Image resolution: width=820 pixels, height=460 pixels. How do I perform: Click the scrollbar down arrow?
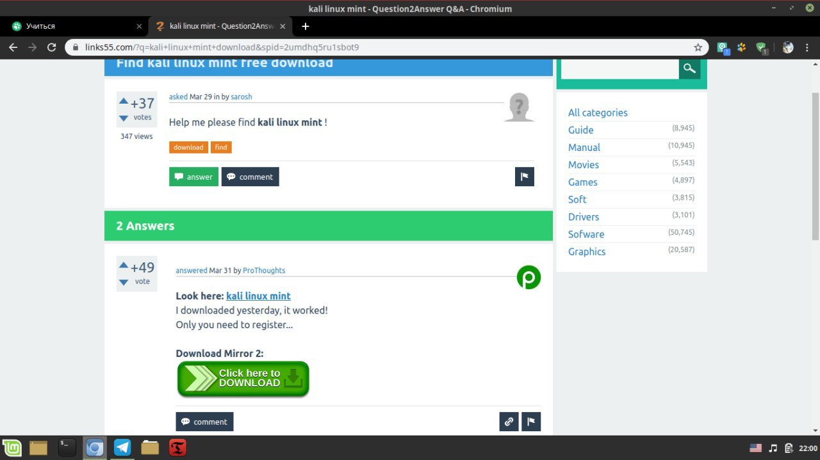tap(816, 431)
